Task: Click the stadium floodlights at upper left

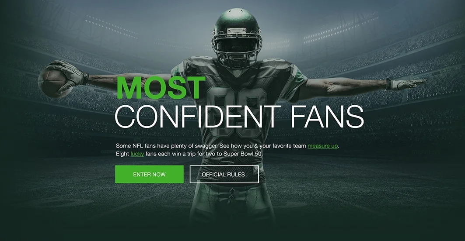Action: pos(111,27)
